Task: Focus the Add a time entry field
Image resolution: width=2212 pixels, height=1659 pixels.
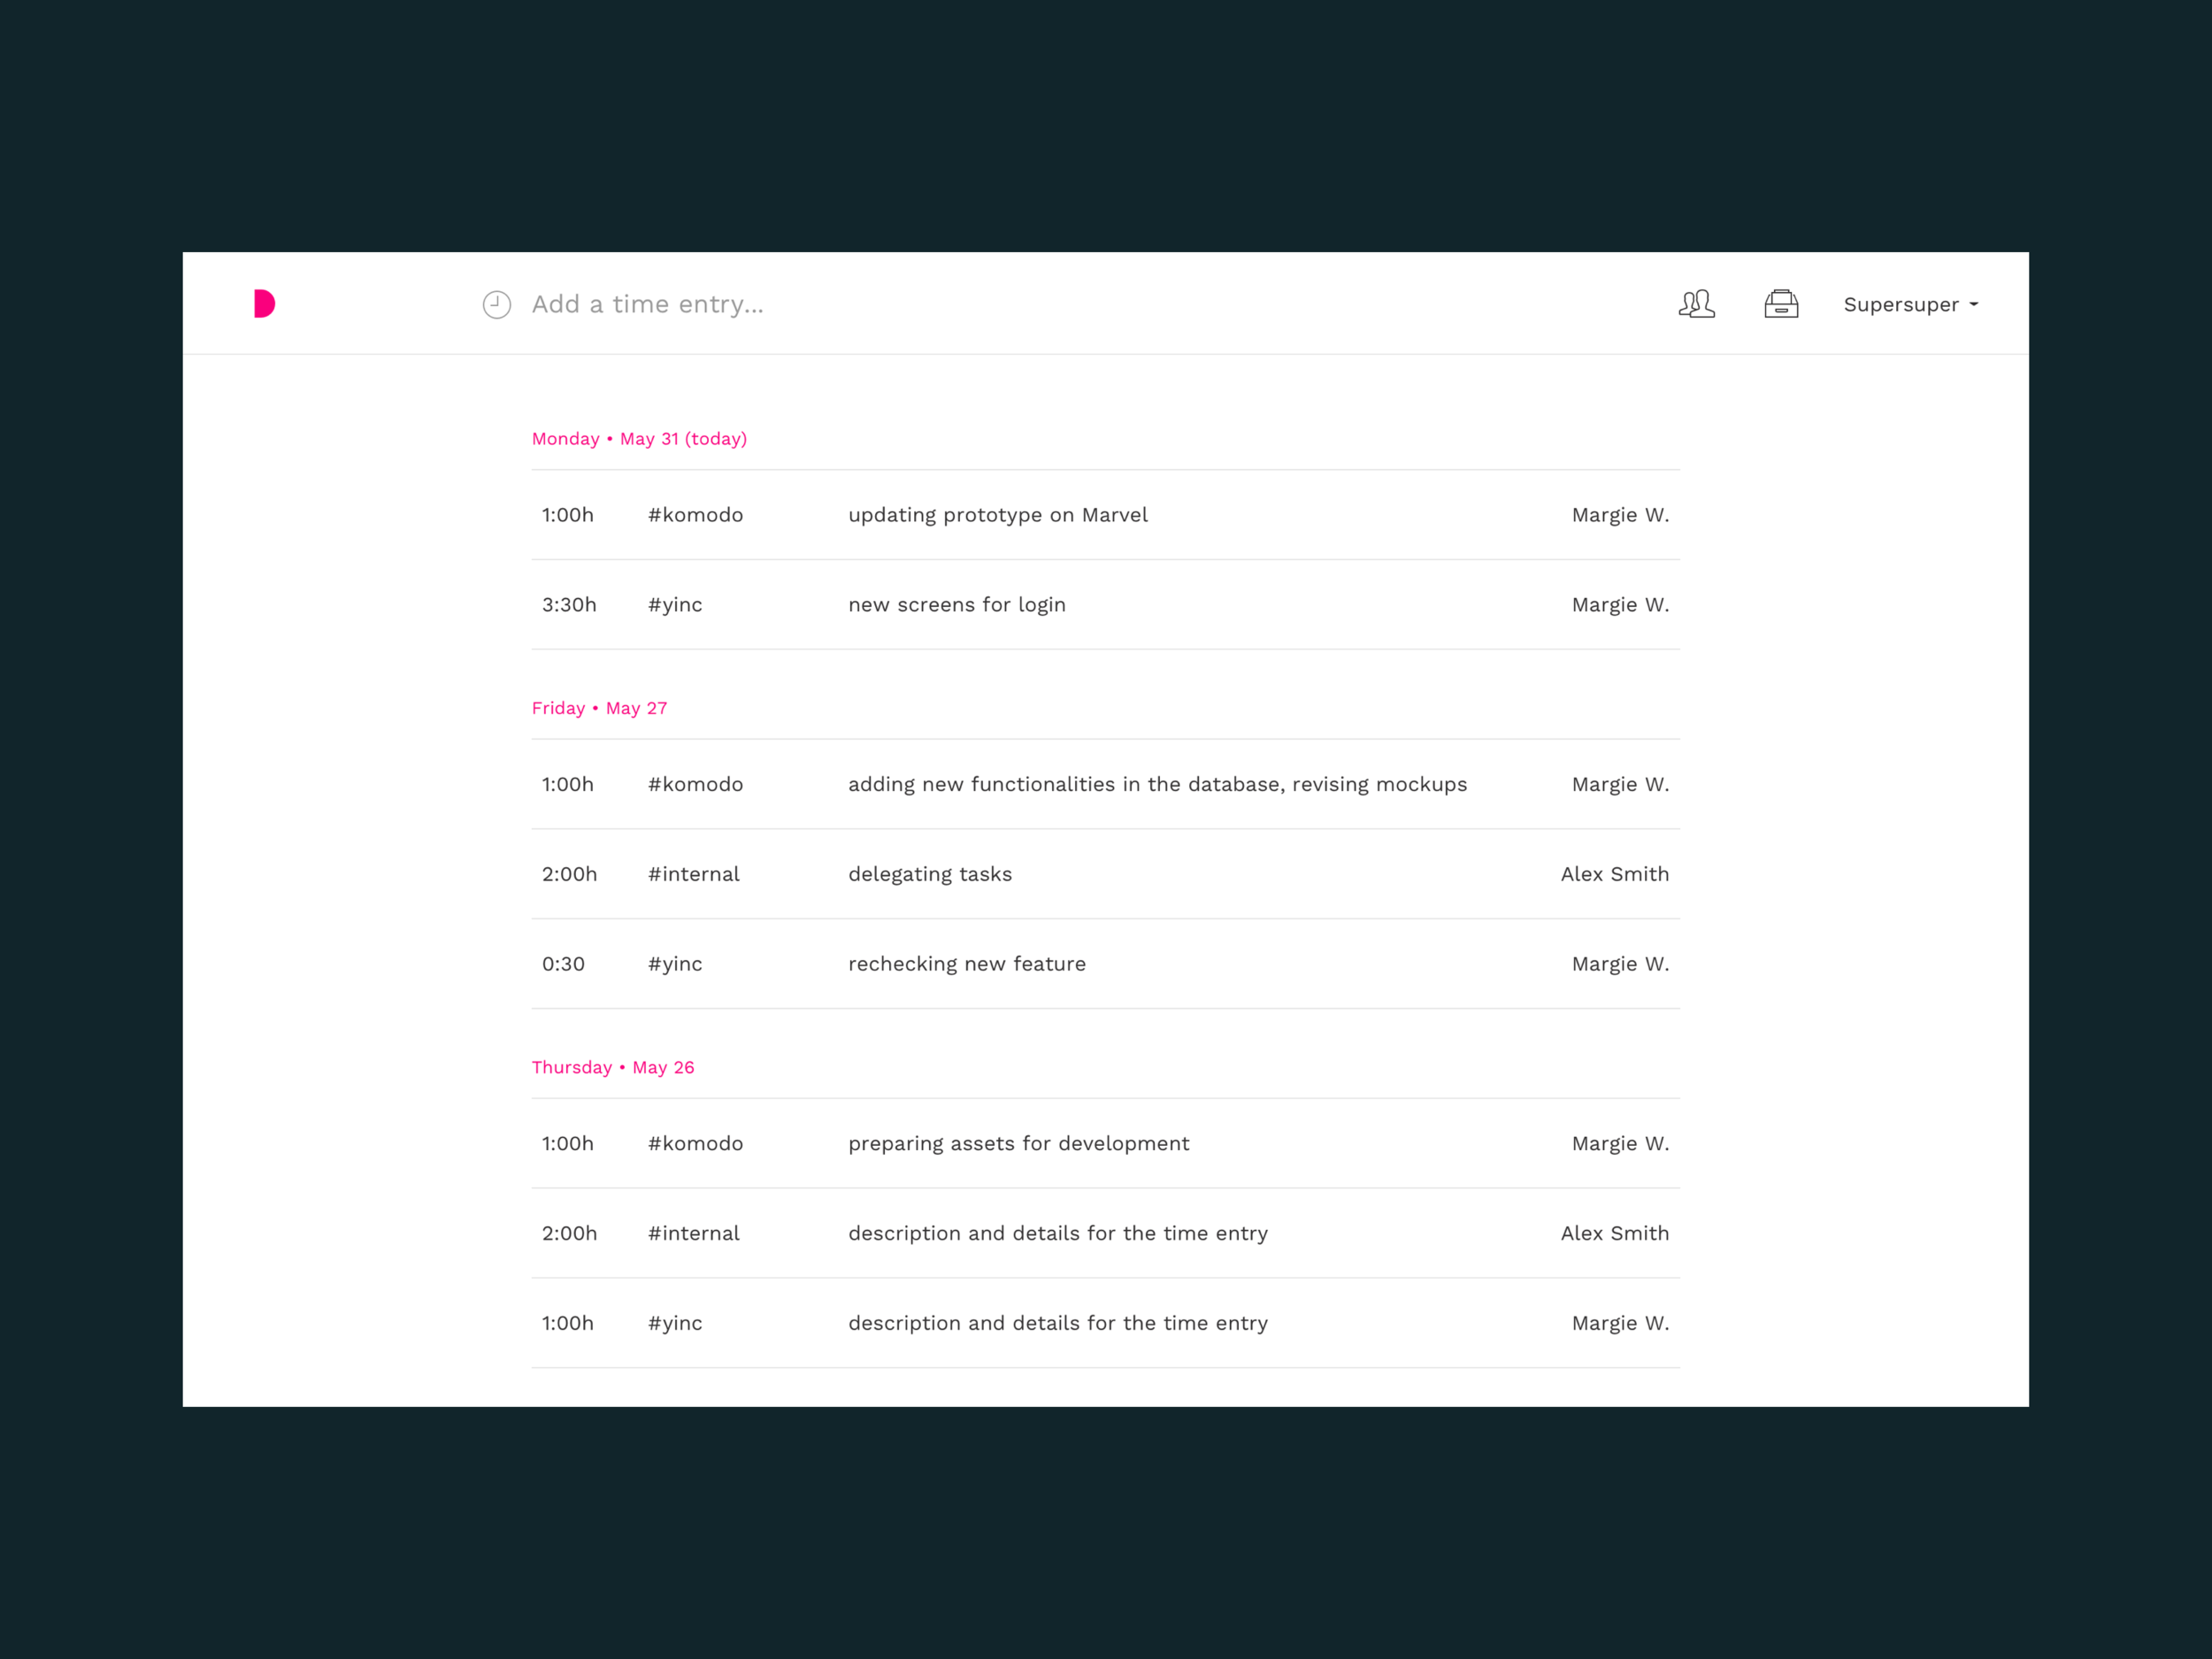Action: click(648, 305)
